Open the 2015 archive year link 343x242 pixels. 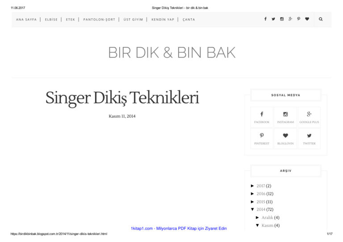[x=261, y=202]
